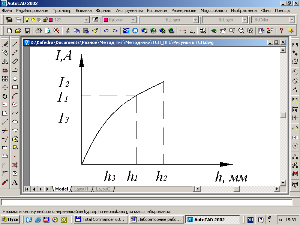Open the Модификация menu
The height and width of the screenshot is (225, 300).
pyautogui.click(x=213, y=10)
